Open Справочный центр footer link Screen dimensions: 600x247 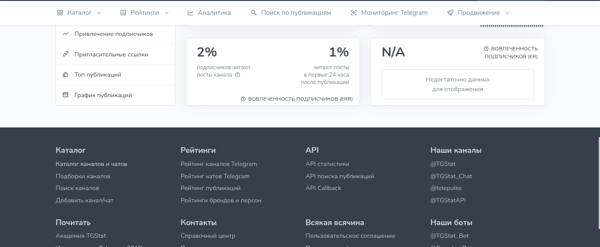[x=208, y=236]
